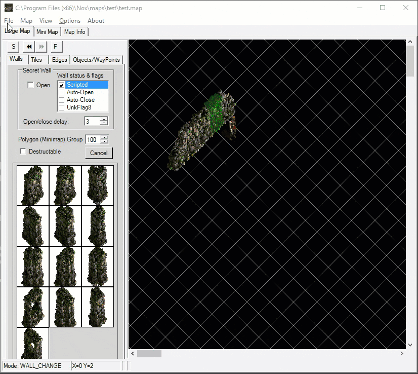This screenshot has height=374, width=418.
Task: Open the Options menu
Action: [70, 21]
